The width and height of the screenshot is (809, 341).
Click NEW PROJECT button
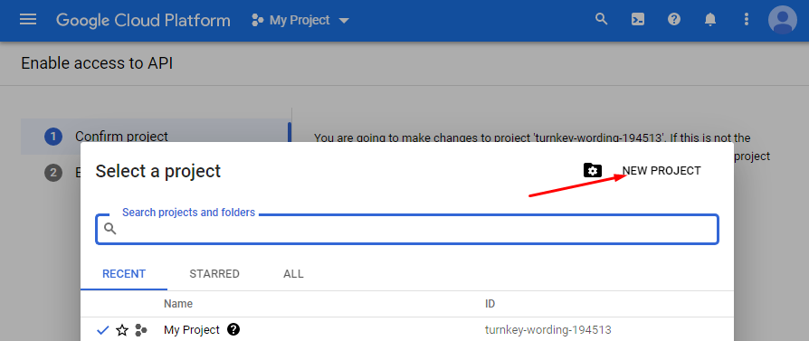(661, 171)
